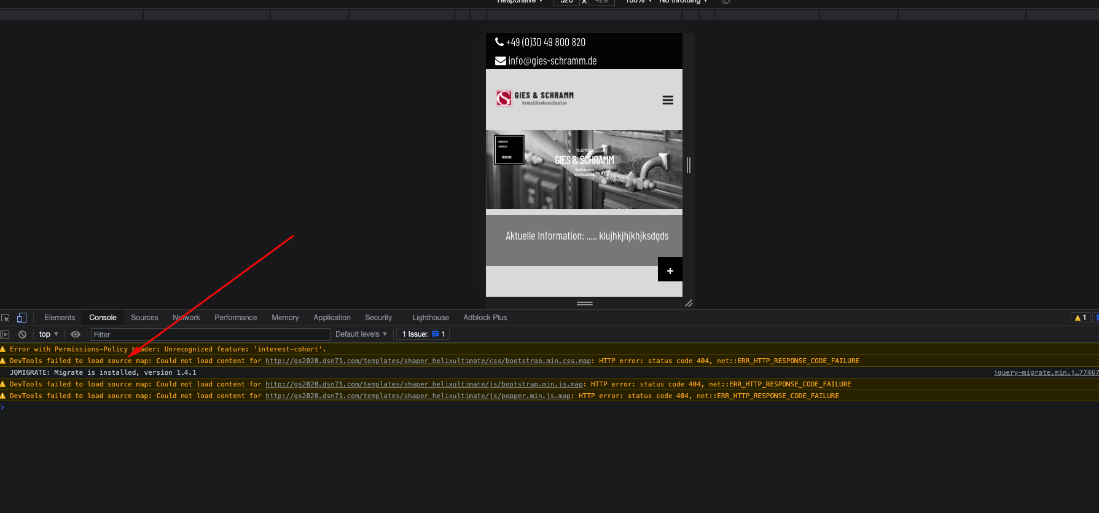This screenshot has width=1099, height=513.
Task: Open the Security tab
Action: (378, 318)
